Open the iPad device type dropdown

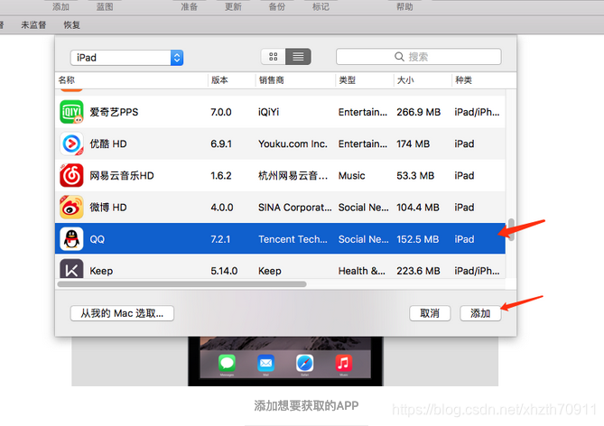(126, 58)
